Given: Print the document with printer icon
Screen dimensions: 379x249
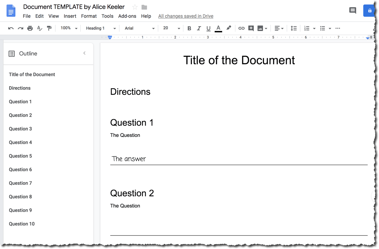Looking at the screenshot, I should pyautogui.click(x=30, y=28).
